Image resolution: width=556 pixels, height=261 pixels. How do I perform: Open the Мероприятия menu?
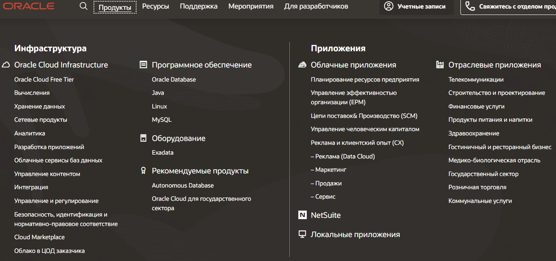[x=251, y=6]
